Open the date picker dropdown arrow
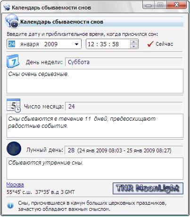Screen dimensions: 190x217 76,44
